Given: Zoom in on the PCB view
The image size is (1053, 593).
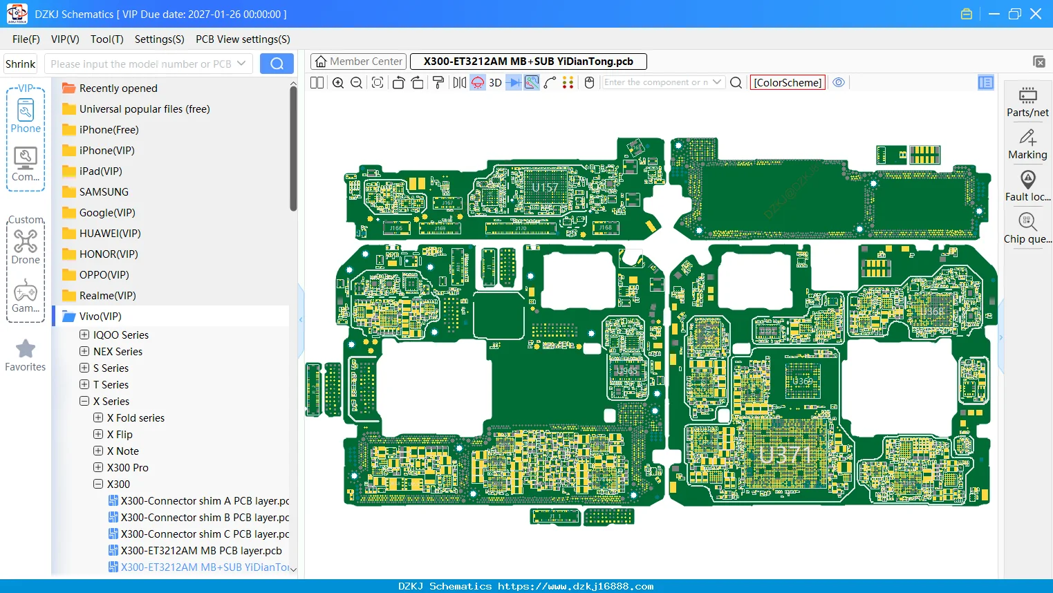Looking at the screenshot, I should [x=338, y=83].
